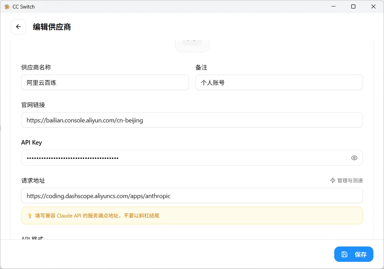The image size is (384, 269).
Task: Save the provider with 保存 button
Action: pos(354,254)
